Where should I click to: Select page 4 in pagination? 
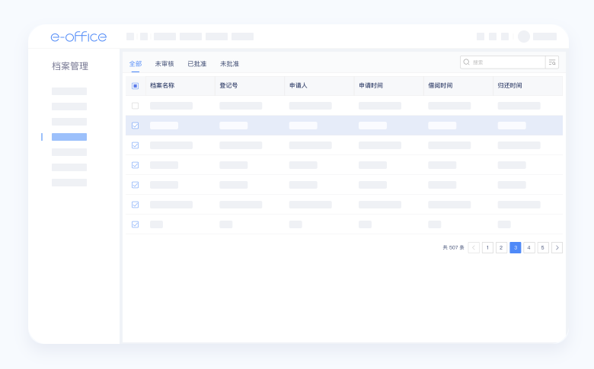click(529, 247)
